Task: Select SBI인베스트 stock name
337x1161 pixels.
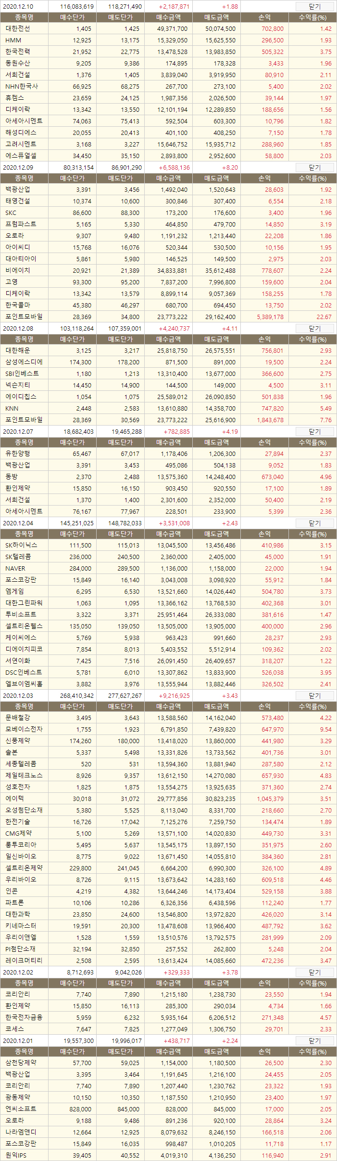Action: coord(22,374)
